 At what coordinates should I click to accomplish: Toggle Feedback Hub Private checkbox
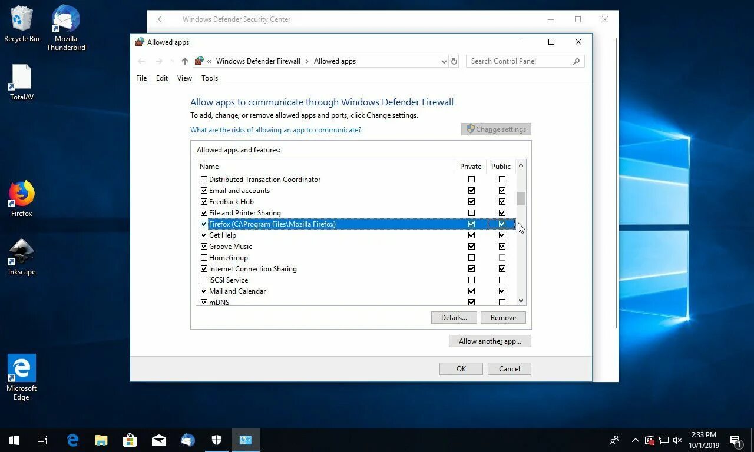[x=471, y=202]
